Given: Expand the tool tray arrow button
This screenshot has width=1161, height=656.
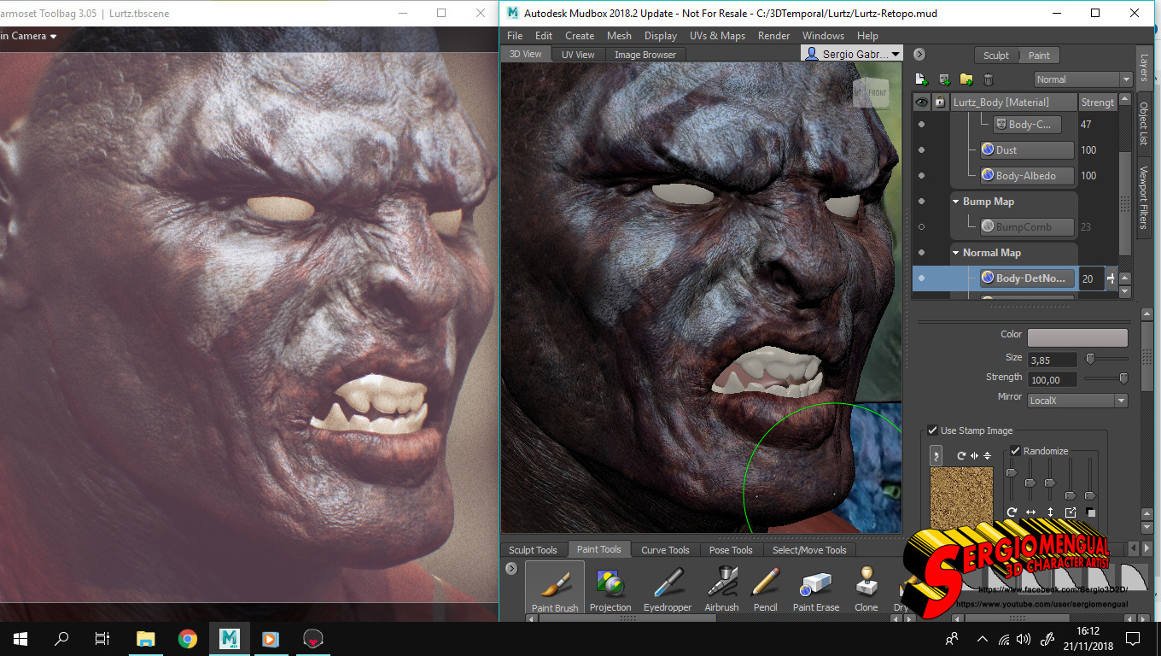Looking at the screenshot, I should tap(511, 568).
